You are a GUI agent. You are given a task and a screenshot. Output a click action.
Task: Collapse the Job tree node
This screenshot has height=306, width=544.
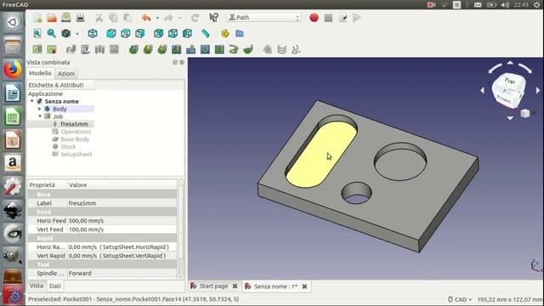click(40, 116)
